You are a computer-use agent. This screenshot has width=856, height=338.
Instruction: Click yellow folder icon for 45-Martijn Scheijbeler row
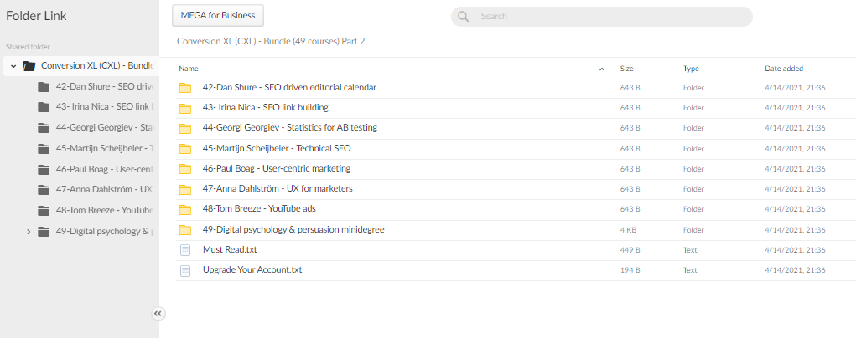185,149
